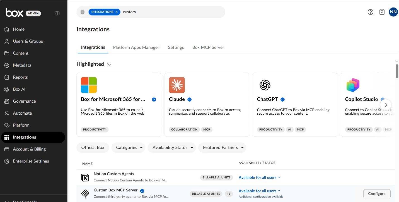Open the Categories filter dropdown
The height and width of the screenshot is (202, 399).
129,147
